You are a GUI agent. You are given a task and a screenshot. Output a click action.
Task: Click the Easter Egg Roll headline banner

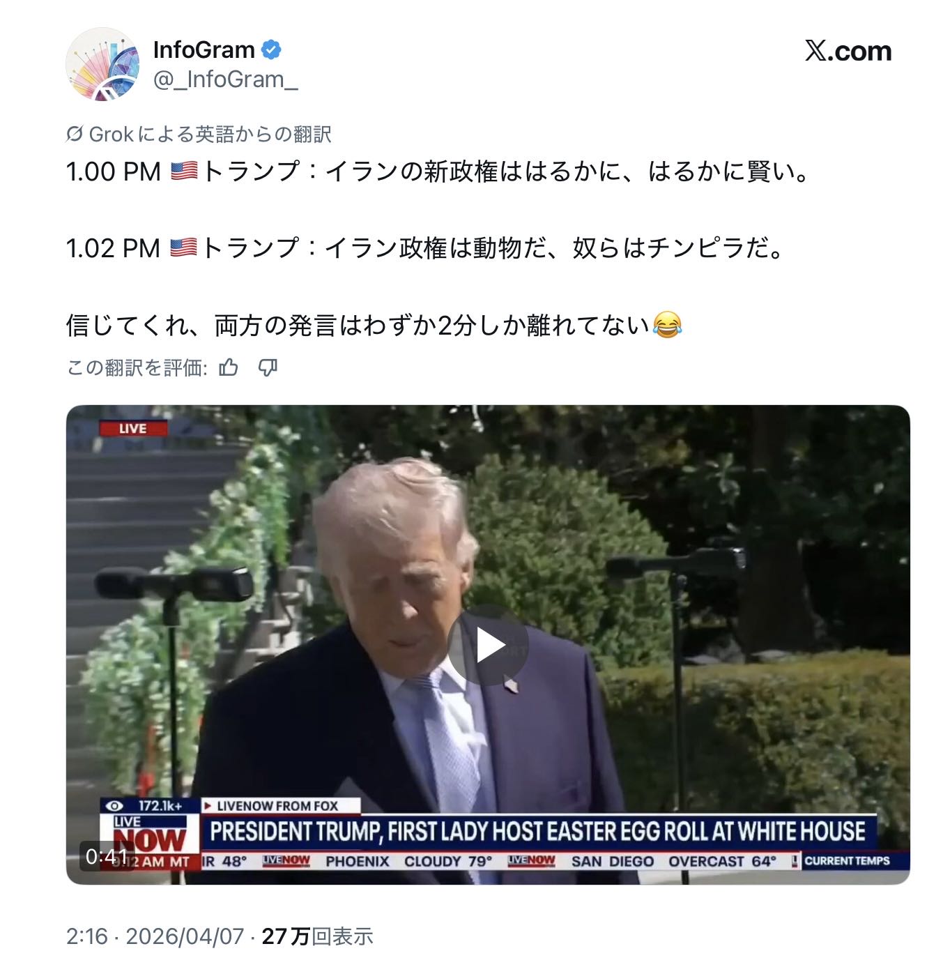[x=537, y=832]
